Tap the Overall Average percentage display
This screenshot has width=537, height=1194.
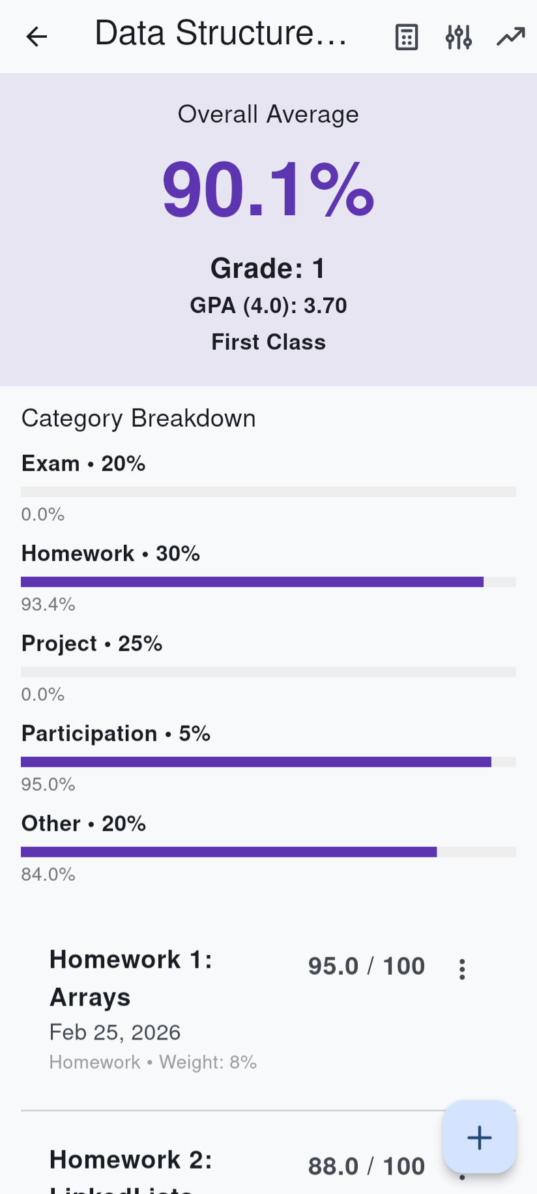coord(268,189)
